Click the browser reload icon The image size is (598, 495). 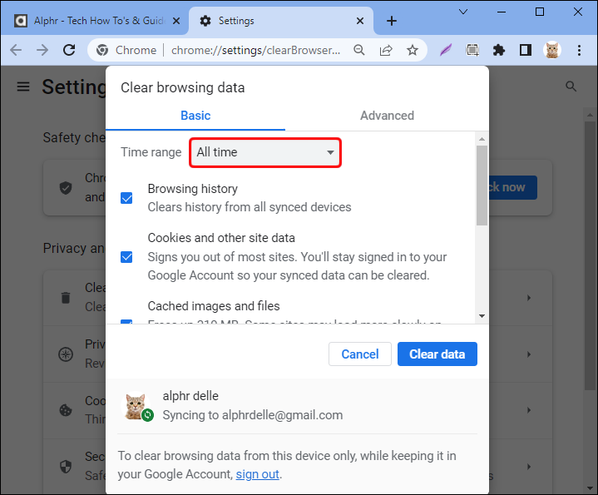click(x=70, y=50)
